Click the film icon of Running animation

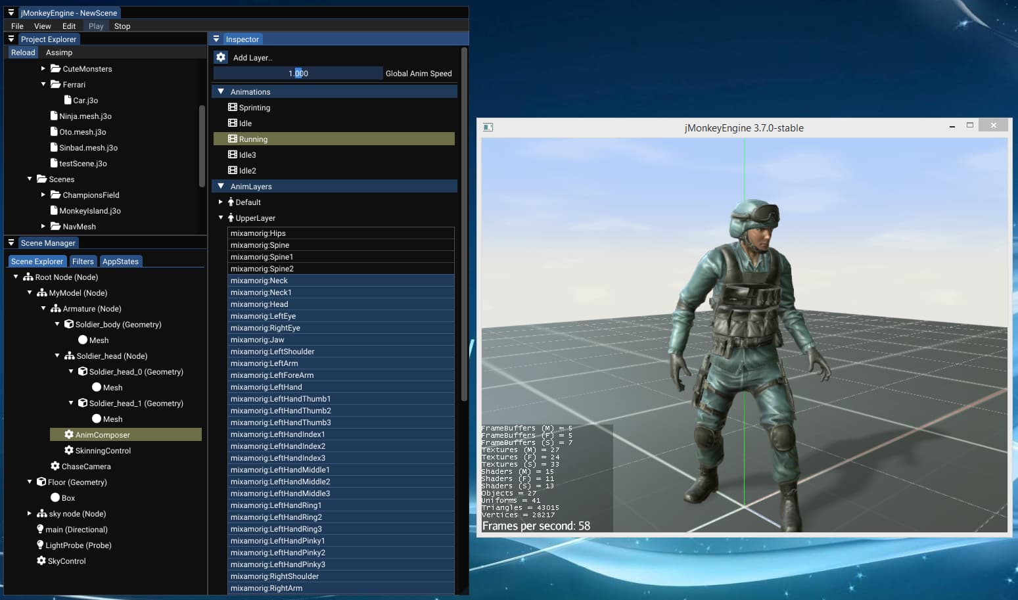[x=233, y=139]
